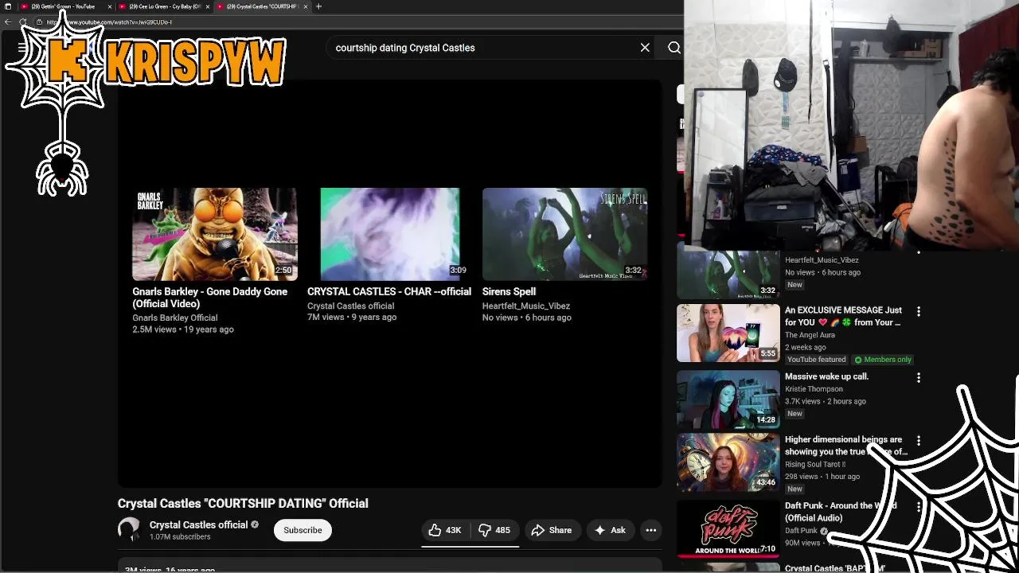Open Crystal Castles official channel avatar
Image resolution: width=1019 pixels, height=573 pixels.
point(129,529)
